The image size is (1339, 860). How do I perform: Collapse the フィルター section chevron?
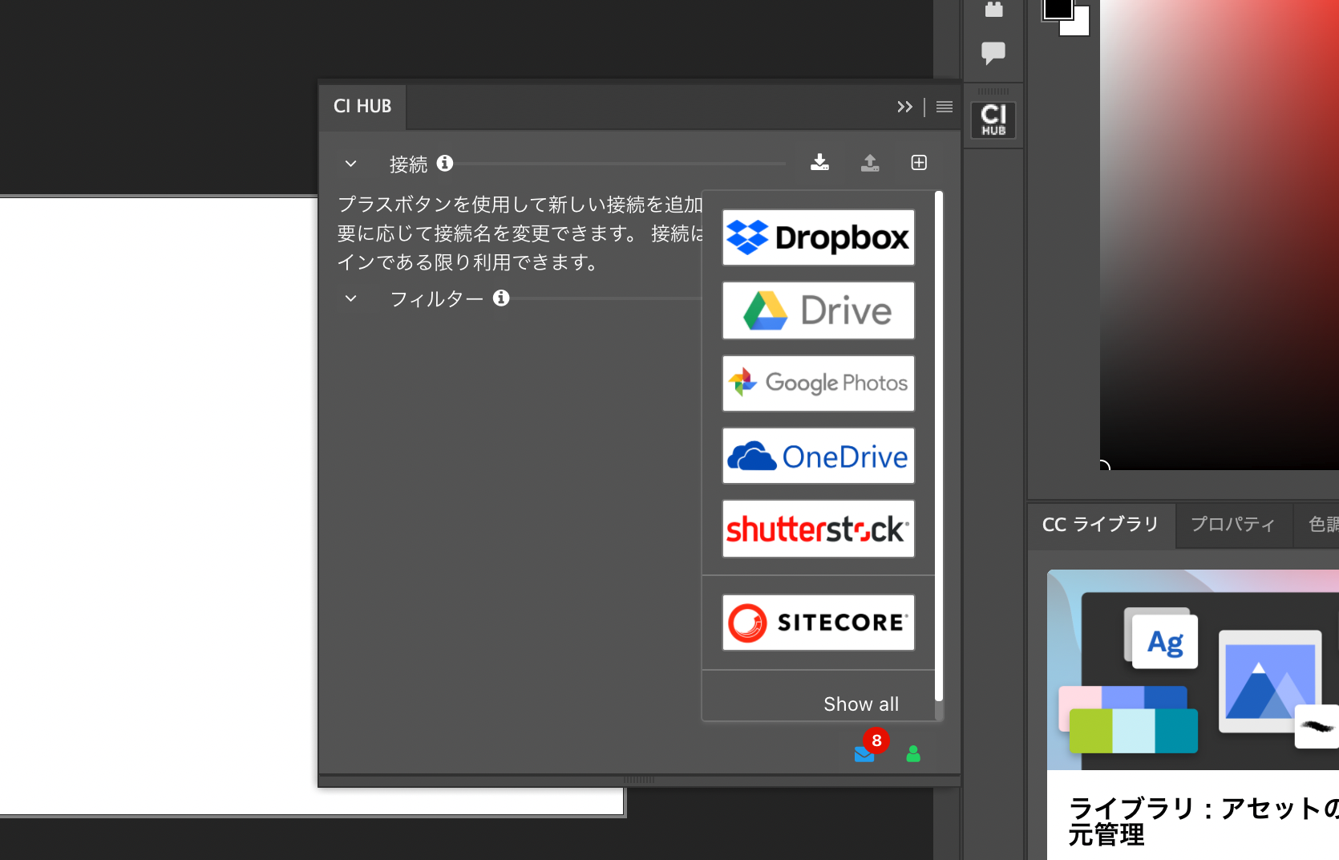point(350,298)
